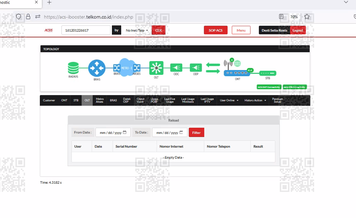Click the STB device icon
Viewport: 356px width, 218px height.
[268, 73]
